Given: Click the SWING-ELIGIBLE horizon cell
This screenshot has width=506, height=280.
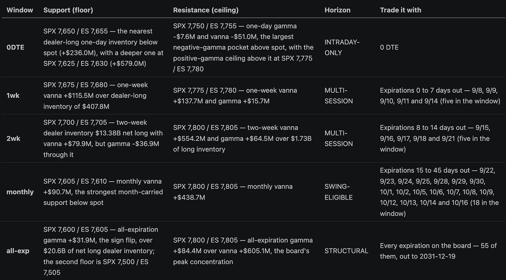Looking at the screenshot, I should pos(338,192).
